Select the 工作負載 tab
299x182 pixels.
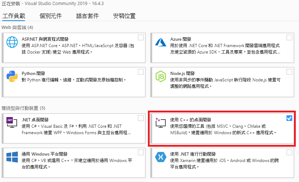click(14, 16)
